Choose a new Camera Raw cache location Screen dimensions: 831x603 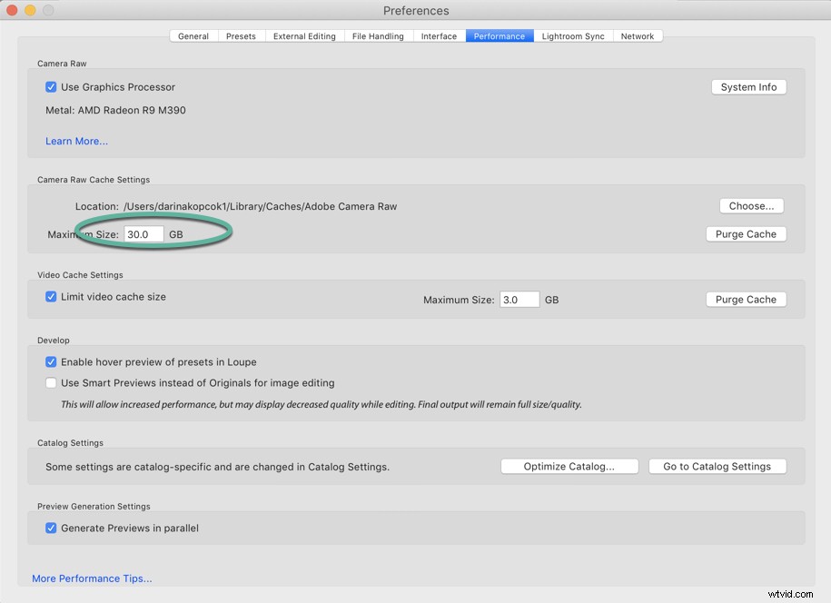click(751, 205)
